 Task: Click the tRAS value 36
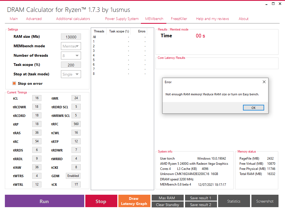[x=37, y=133]
